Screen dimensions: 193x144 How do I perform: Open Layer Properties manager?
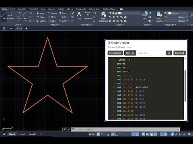click(x=103, y=17)
